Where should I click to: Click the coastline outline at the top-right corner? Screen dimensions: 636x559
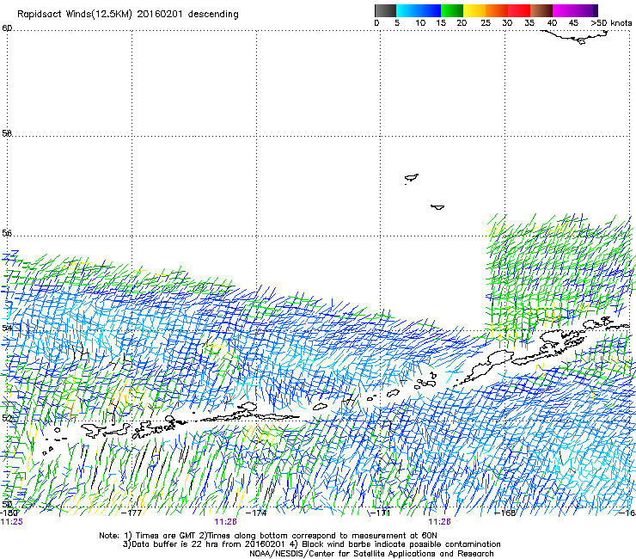(576, 36)
